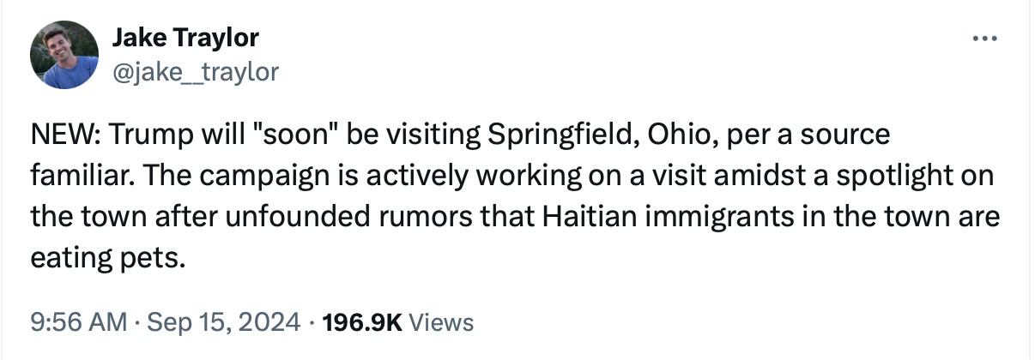Screen dimensions: 1035x360
Task: Open the Jake Traylor display name link
Action: coord(185,39)
